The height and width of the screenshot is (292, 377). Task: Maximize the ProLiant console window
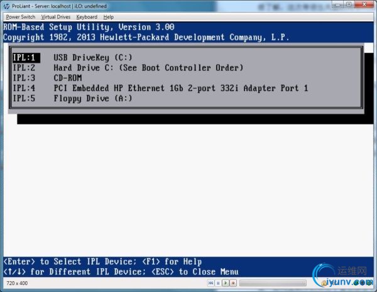(x=349, y=4)
